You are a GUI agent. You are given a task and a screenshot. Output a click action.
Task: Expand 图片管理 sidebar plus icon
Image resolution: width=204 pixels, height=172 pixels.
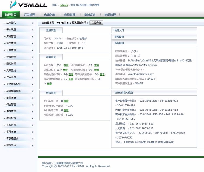point(33,64)
